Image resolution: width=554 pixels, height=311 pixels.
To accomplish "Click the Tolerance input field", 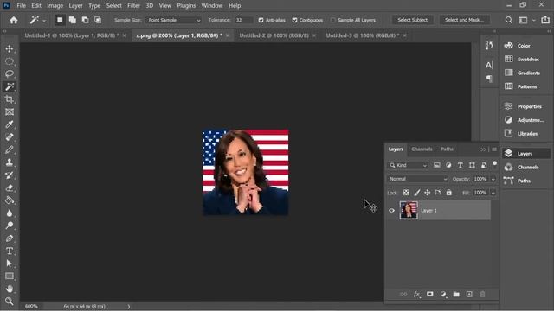I will 244,20.
